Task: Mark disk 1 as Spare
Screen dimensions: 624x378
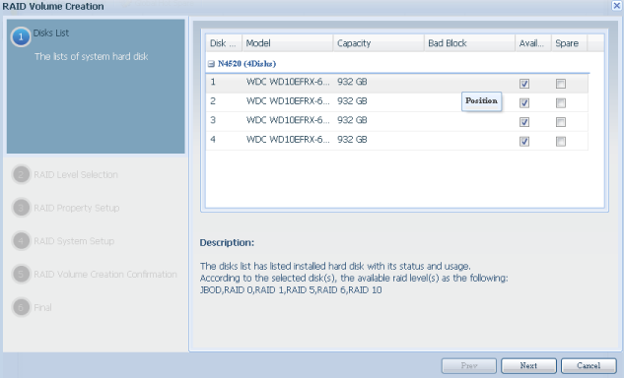Action: pos(561,84)
